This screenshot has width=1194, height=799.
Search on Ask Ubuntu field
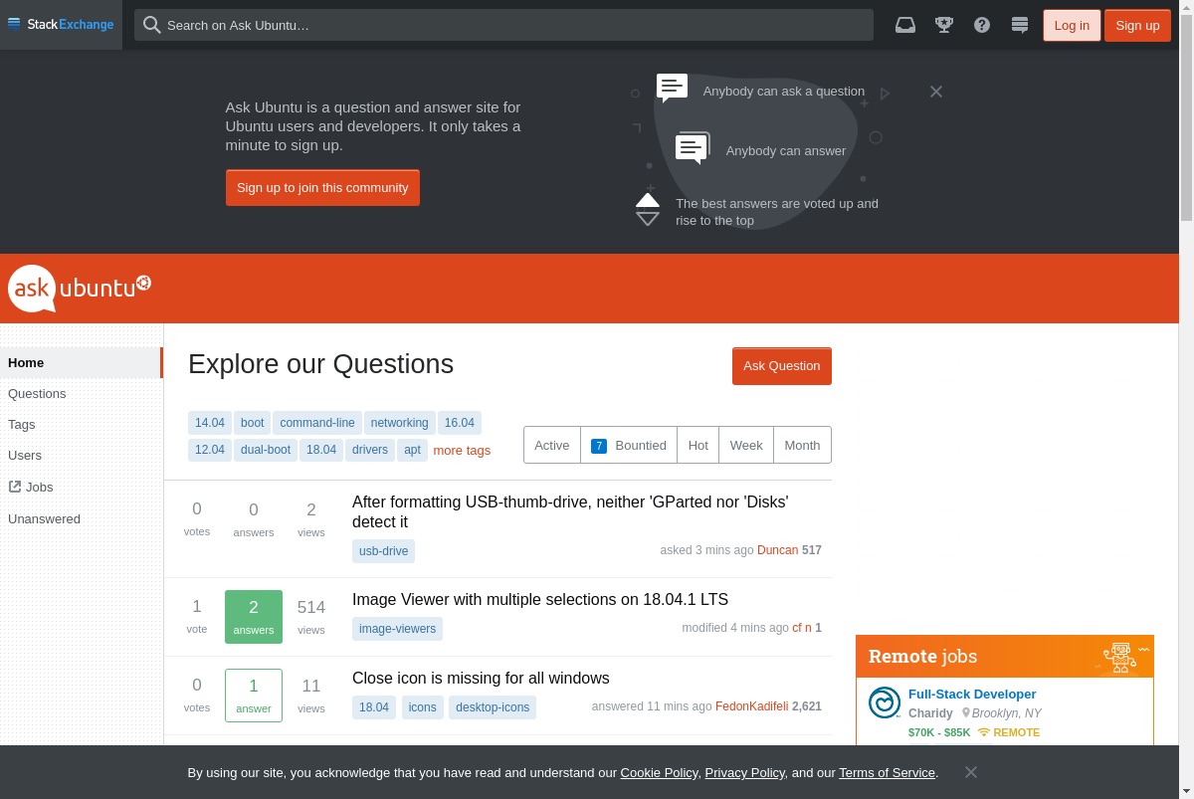503,25
